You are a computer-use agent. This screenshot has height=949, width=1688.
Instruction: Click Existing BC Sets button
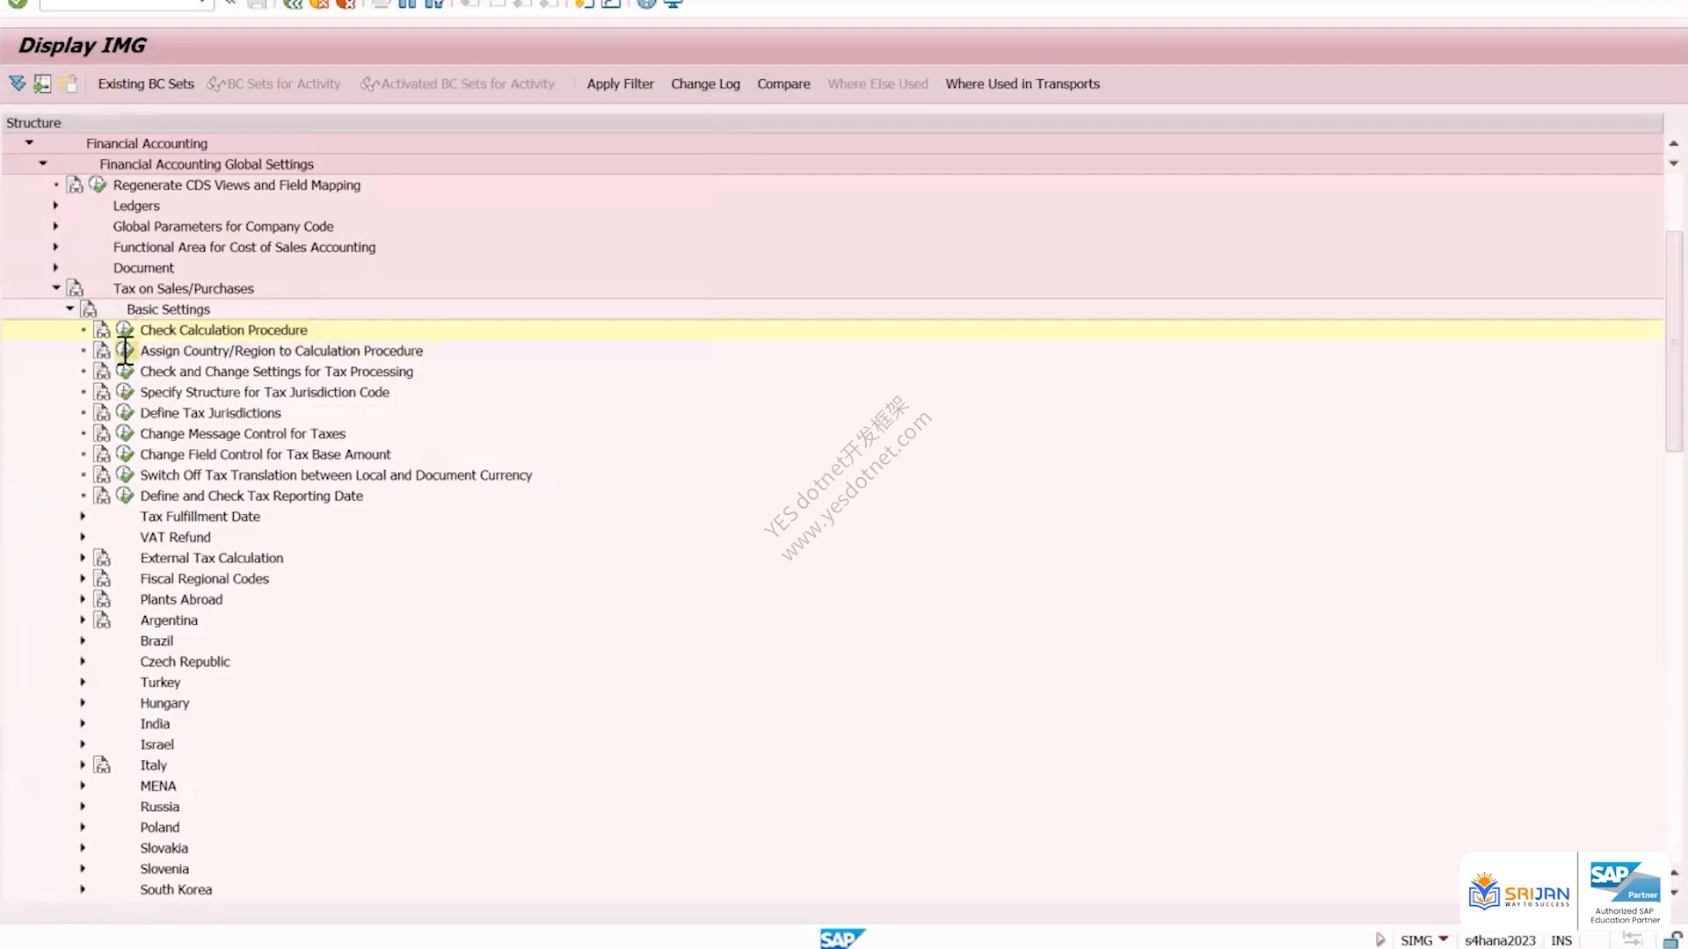coord(146,83)
